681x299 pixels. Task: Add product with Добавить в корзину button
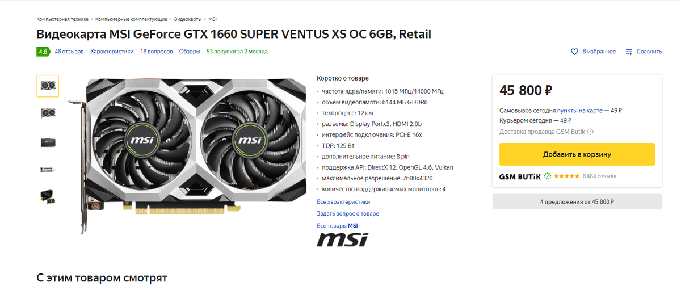577,154
